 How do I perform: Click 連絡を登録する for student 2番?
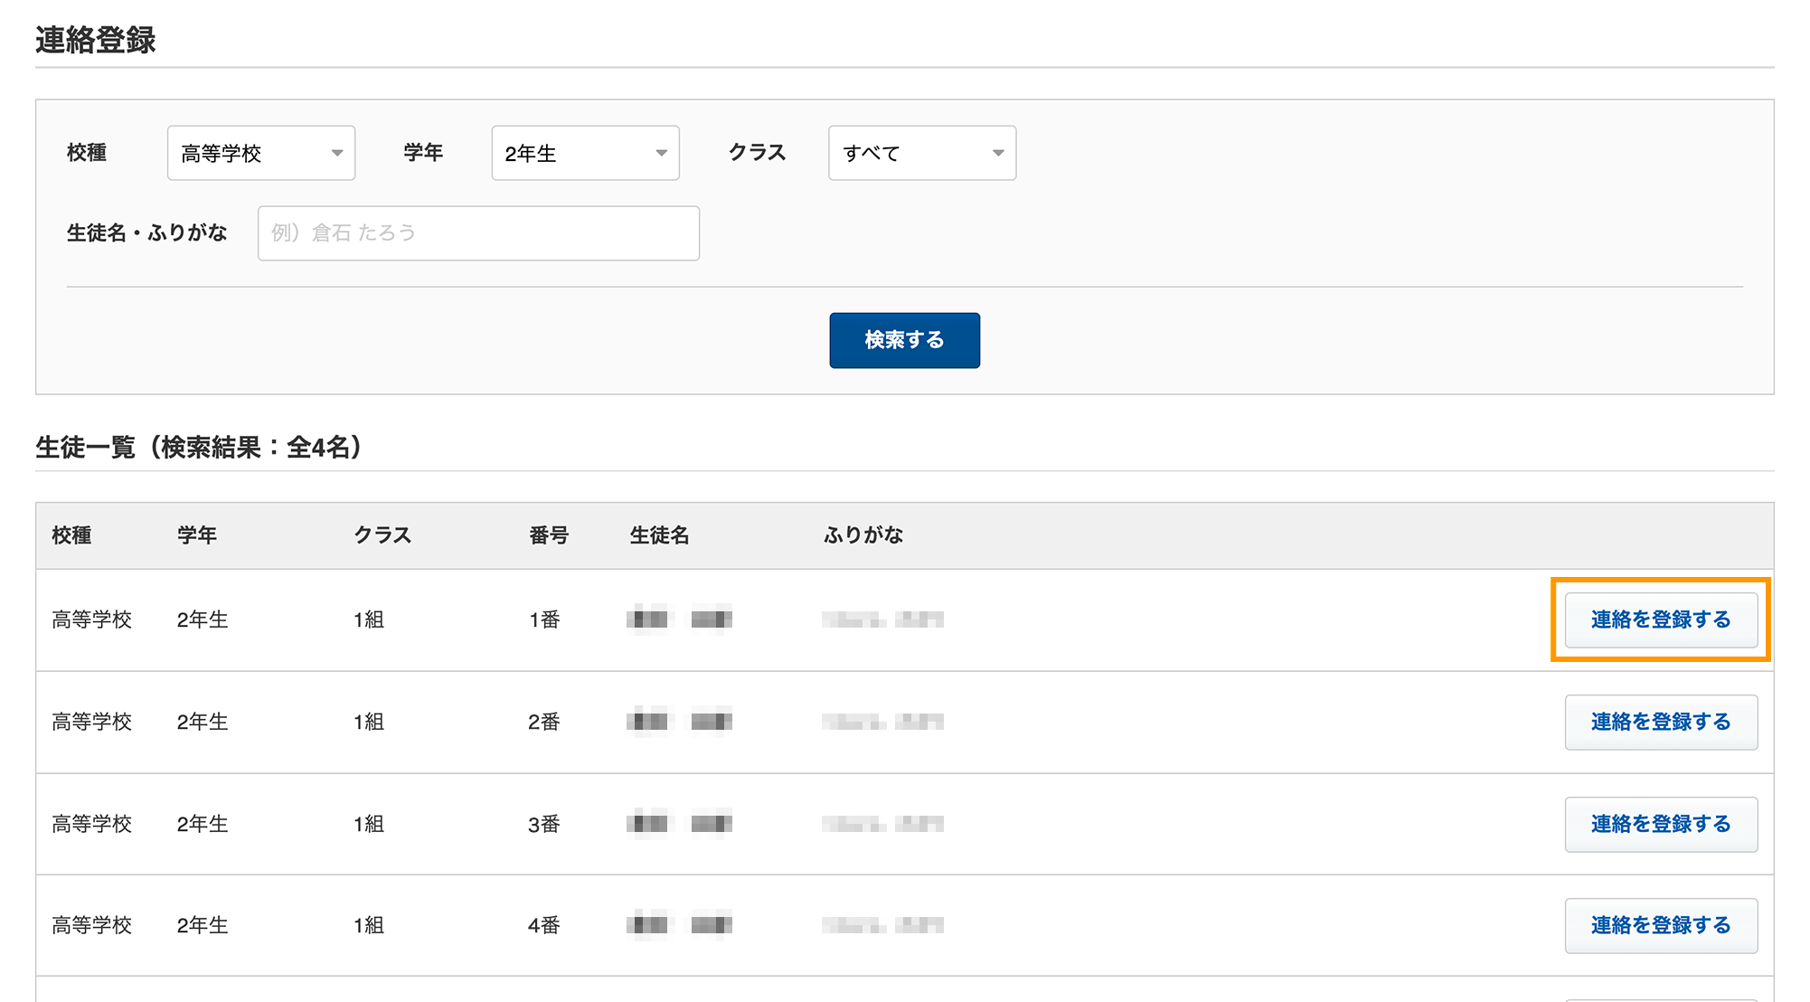pos(1661,722)
